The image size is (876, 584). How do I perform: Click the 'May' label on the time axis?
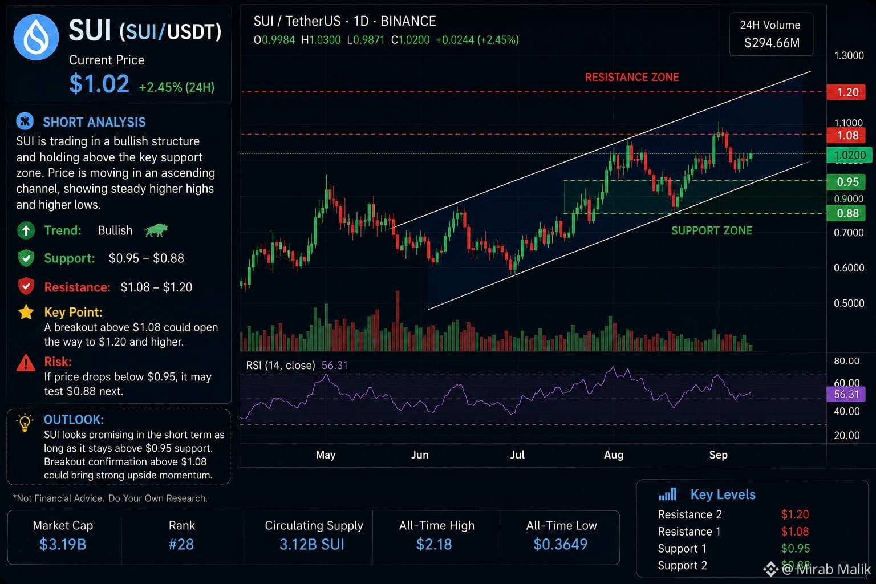click(x=326, y=455)
